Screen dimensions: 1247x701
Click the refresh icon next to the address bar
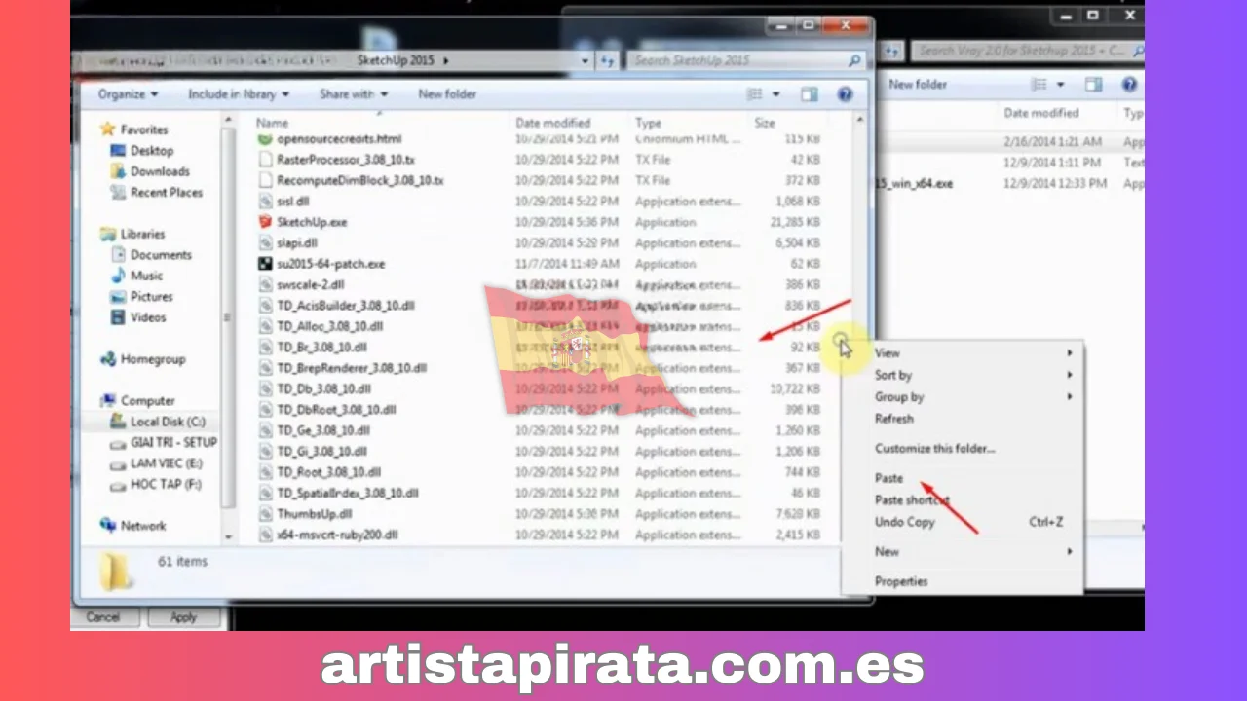click(x=608, y=60)
